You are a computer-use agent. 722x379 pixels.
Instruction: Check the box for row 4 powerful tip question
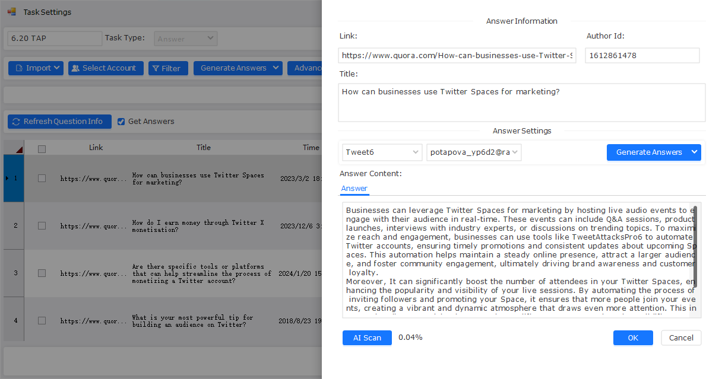click(x=42, y=320)
